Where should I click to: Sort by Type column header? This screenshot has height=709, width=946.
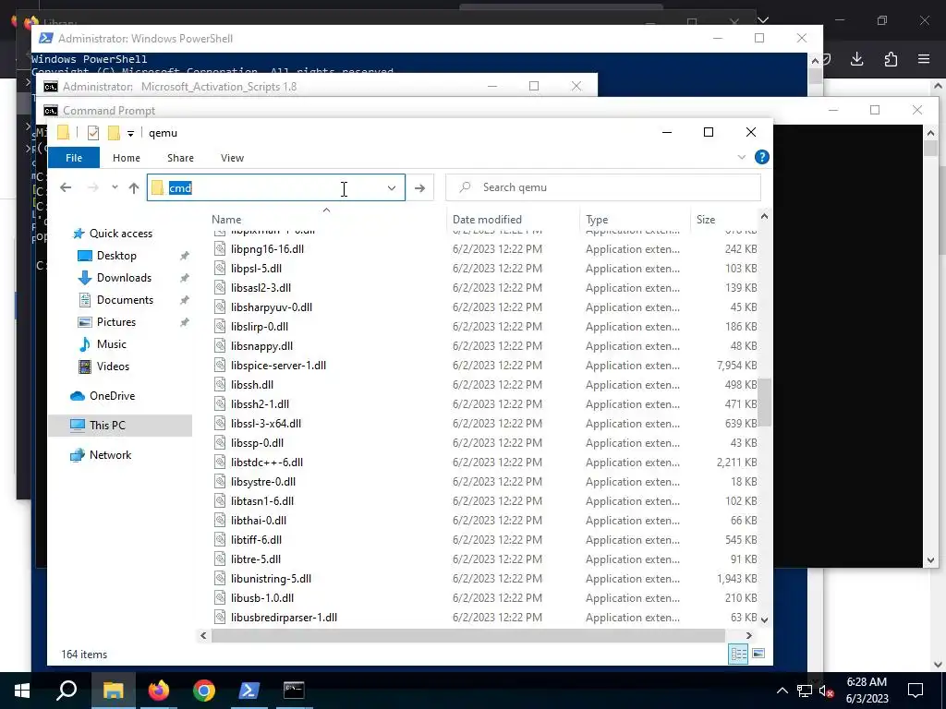(x=597, y=220)
